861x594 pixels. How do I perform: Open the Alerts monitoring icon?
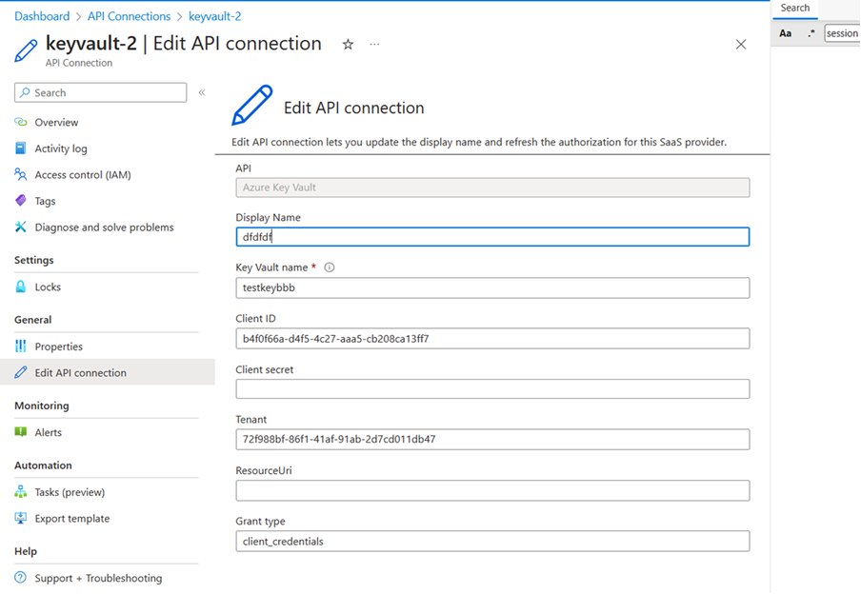21,432
